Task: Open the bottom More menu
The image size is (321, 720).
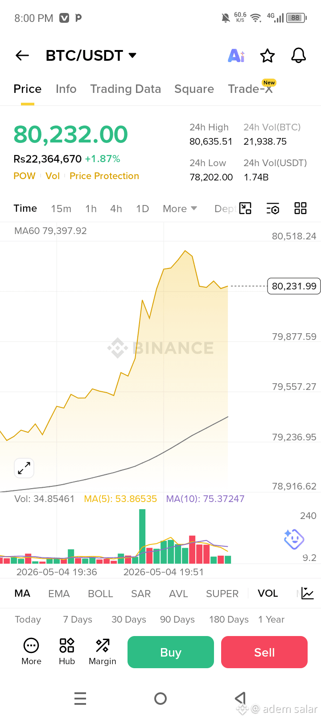Action: (x=31, y=652)
